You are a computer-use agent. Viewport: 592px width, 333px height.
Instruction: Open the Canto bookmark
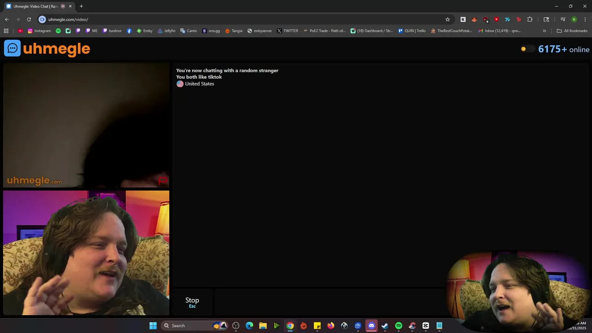click(x=188, y=31)
